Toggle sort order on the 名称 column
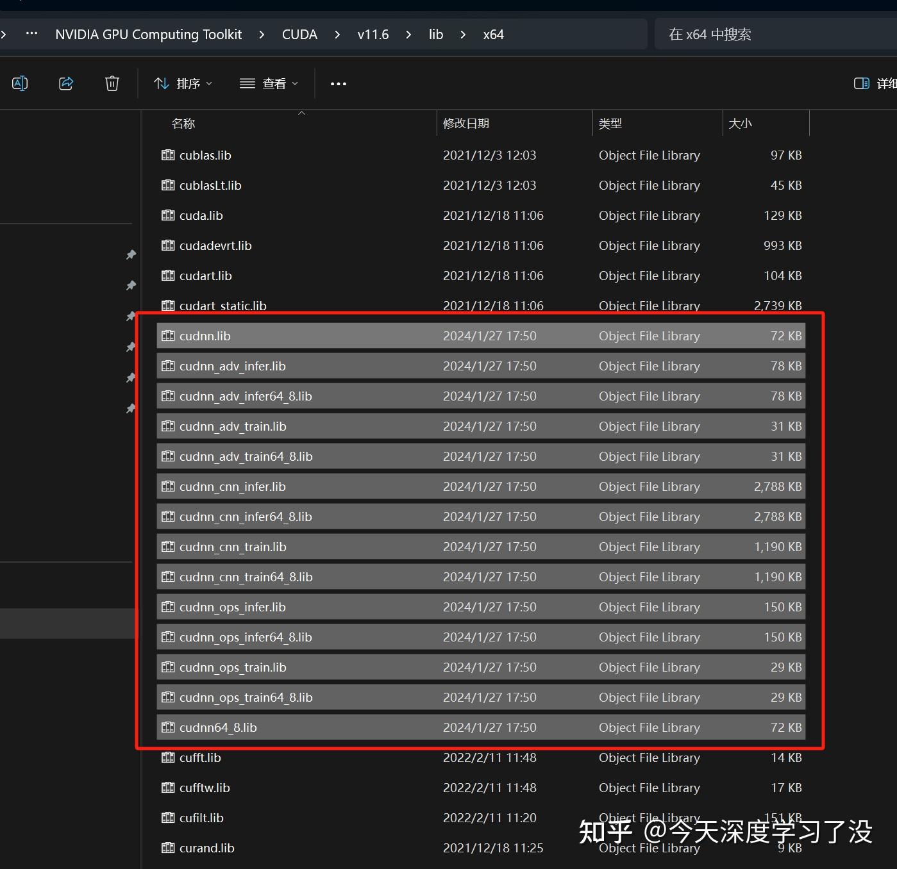Viewport: 897px width, 869px height. point(183,123)
